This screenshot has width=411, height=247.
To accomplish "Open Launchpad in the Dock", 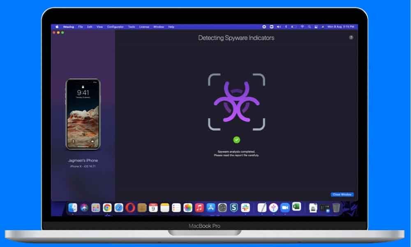I will (x=96, y=208).
